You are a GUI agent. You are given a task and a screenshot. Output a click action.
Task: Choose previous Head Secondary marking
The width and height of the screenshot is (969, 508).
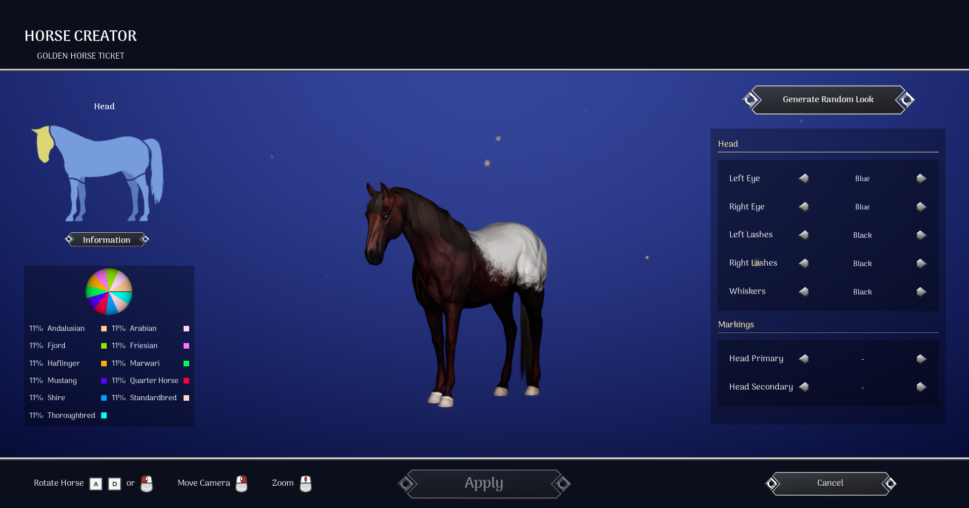(x=804, y=387)
